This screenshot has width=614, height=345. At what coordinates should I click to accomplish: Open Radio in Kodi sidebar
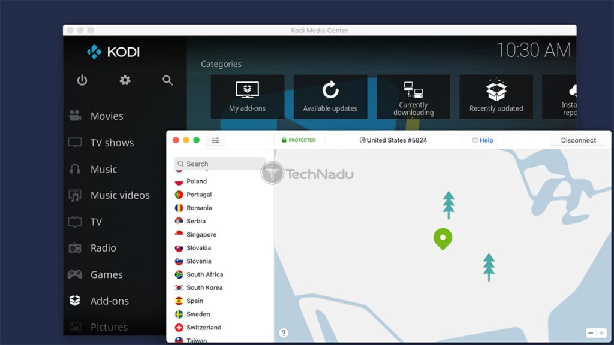(x=103, y=248)
